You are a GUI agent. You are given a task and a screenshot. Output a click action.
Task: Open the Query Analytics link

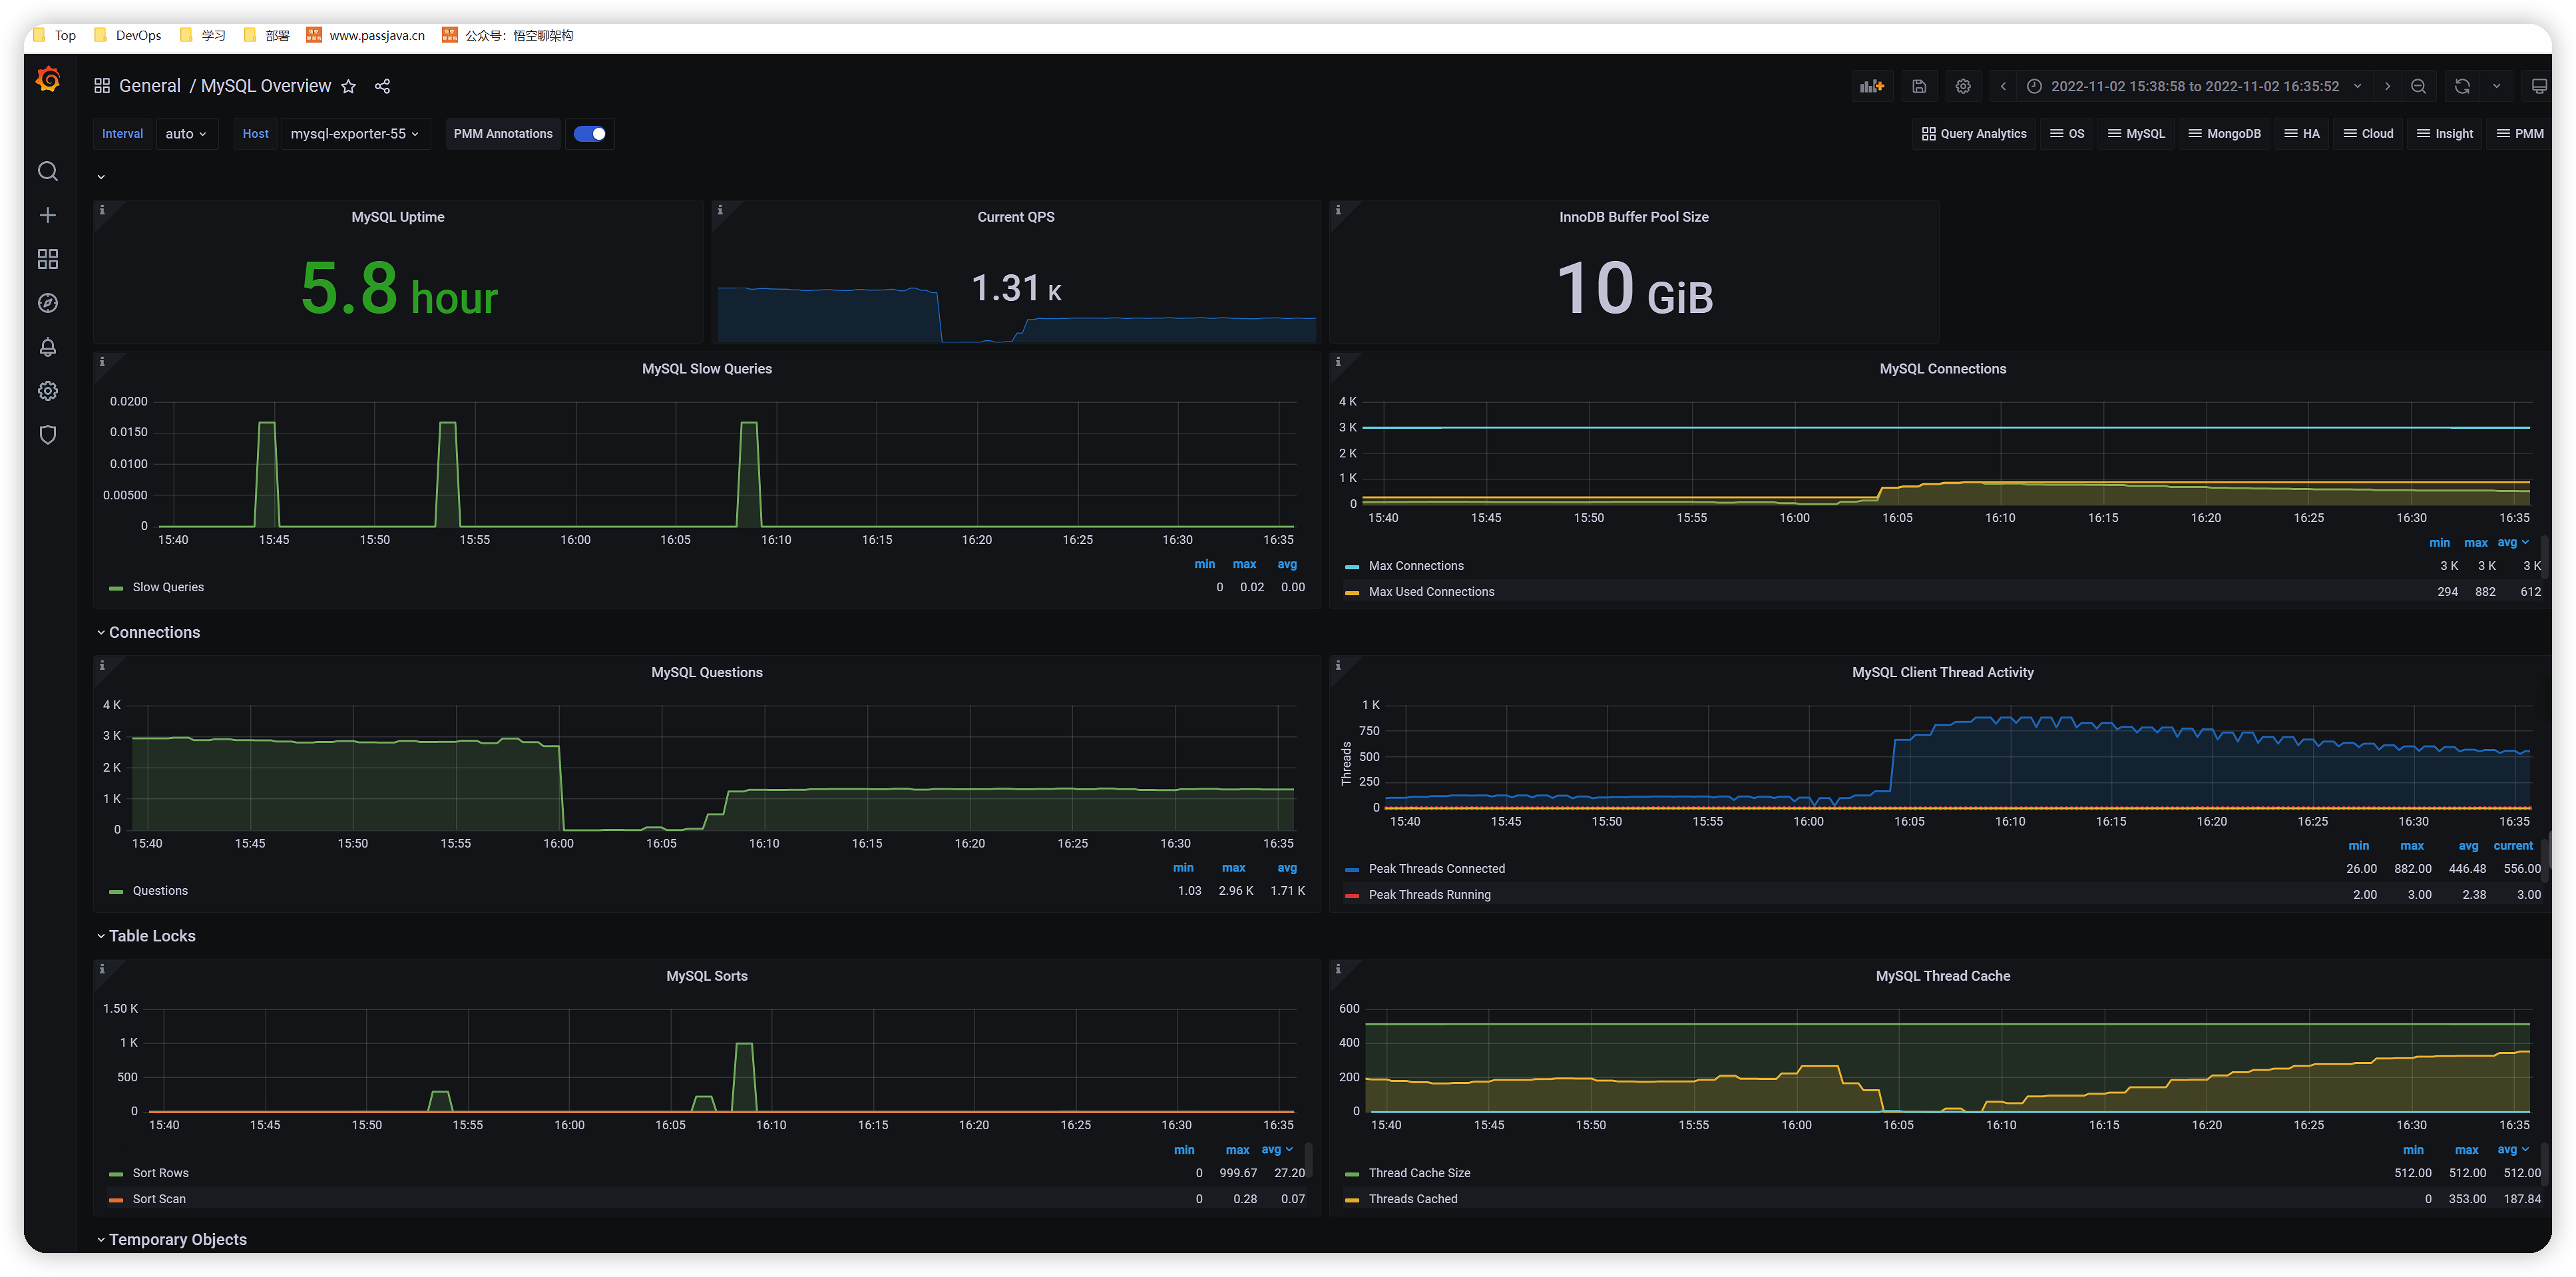1974,134
